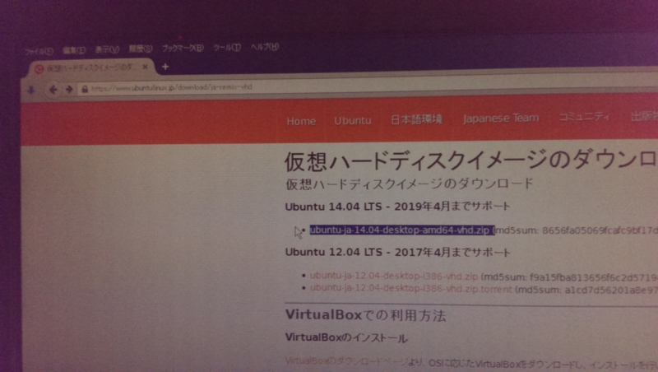The image size is (658, 372).
Task: Select the 仮想ハードディスクイメージ browser tab
Action: coord(92,68)
